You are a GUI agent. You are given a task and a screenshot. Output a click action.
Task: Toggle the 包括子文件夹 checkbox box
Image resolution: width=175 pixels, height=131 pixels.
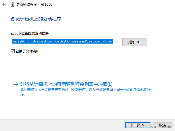(13, 51)
